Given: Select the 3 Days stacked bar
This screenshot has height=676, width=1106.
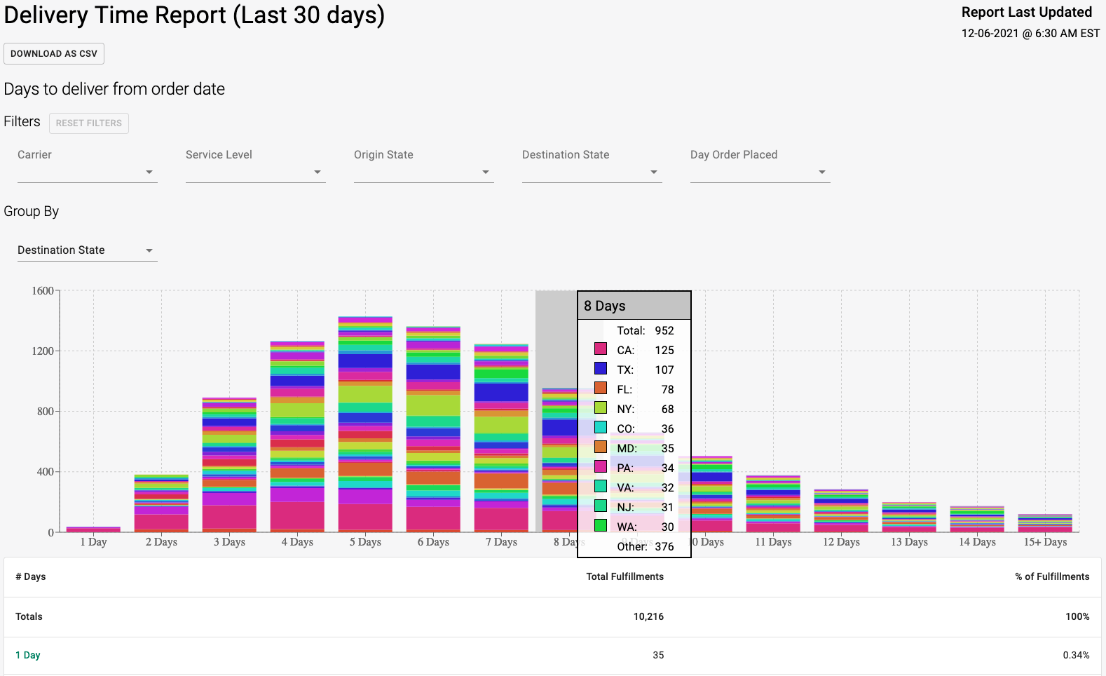Looking at the screenshot, I should [x=229, y=465].
